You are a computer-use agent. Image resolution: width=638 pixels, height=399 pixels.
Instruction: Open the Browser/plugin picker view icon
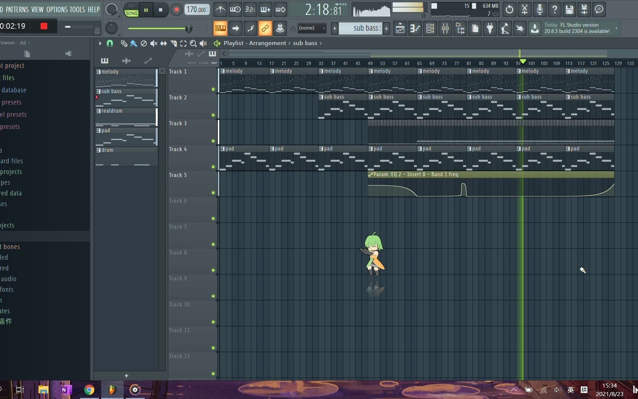click(x=460, y=28)
